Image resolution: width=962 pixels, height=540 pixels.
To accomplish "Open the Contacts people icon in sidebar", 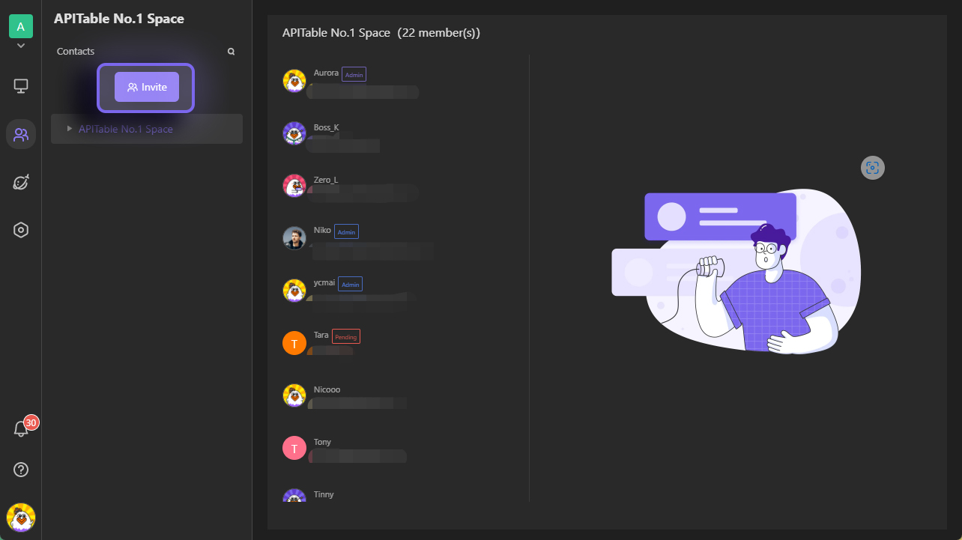I will (21, 135).
